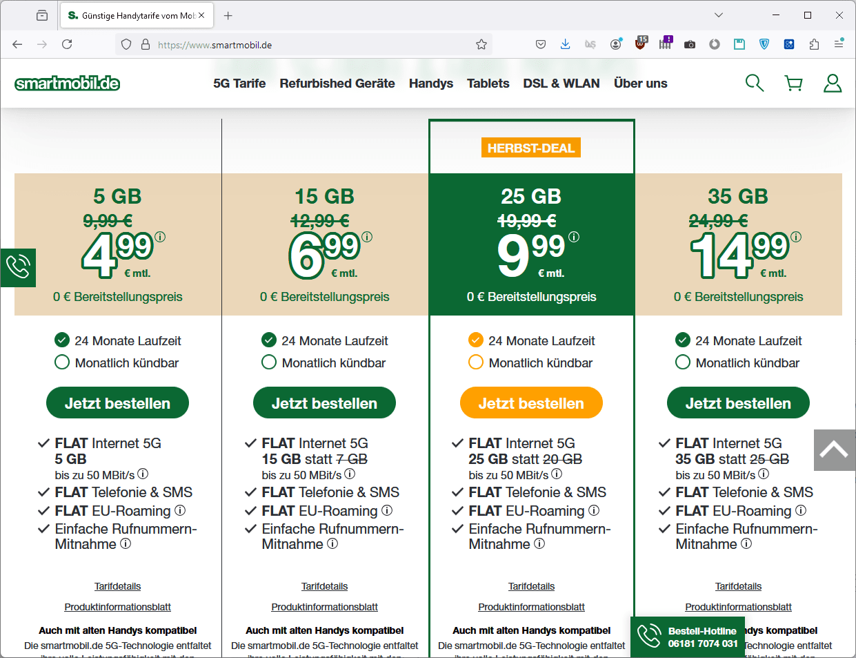Open the 5G Tarife menu
856x658 pixels.
tap(239, 84)
